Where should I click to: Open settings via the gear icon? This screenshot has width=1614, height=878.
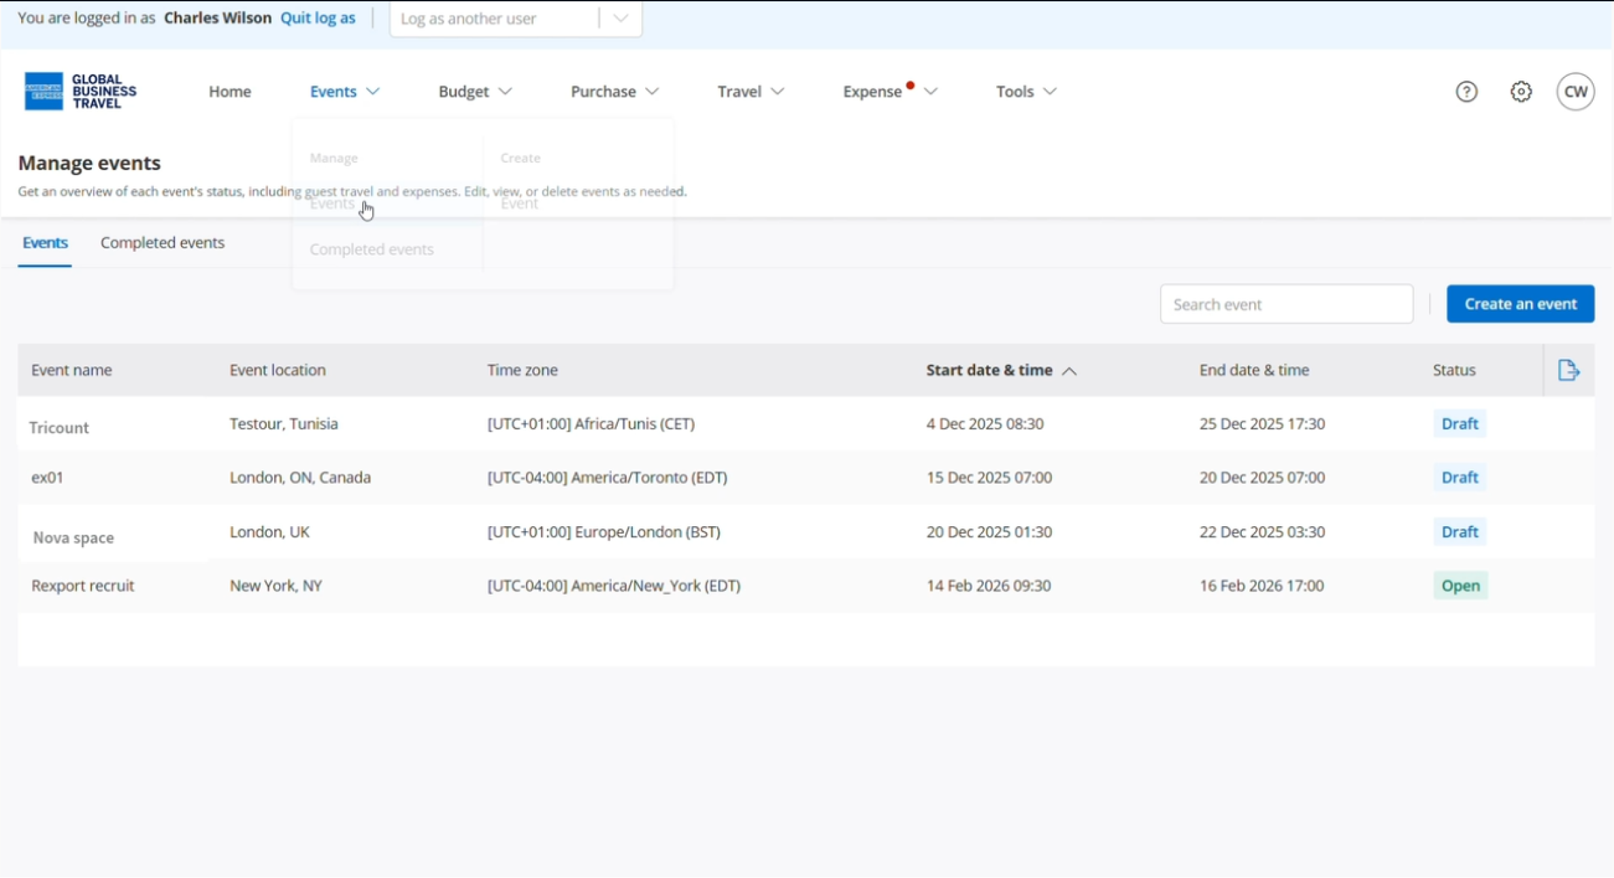click(1521, 91)
